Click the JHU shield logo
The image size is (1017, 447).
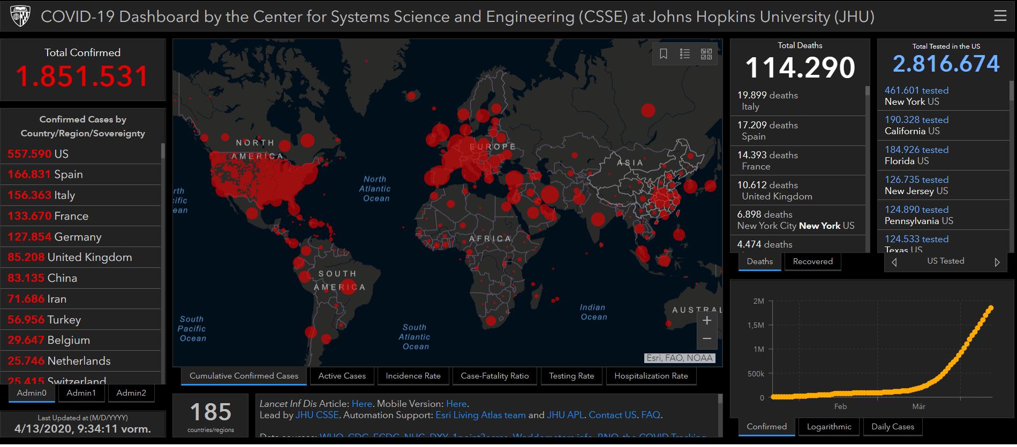tap(20, 16)
